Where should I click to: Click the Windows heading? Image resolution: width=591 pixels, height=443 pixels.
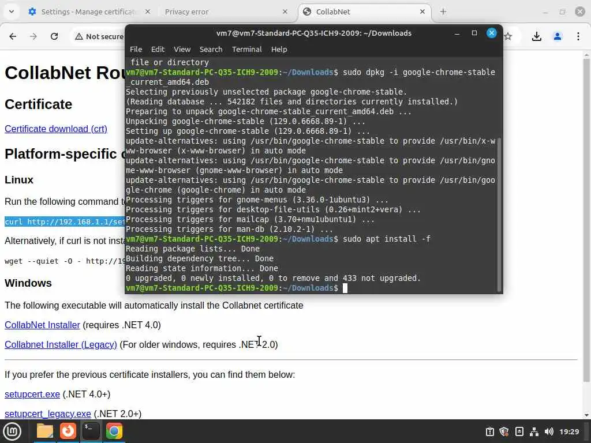[28, 283]
